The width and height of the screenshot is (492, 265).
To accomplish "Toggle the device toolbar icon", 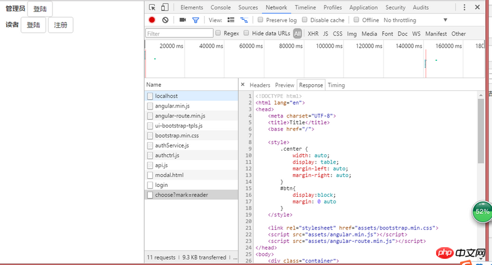I will 165,7.
